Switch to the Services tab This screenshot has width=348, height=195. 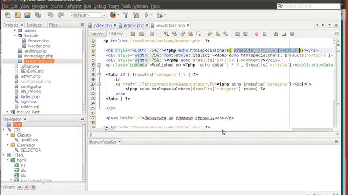(x=34, y=25)
